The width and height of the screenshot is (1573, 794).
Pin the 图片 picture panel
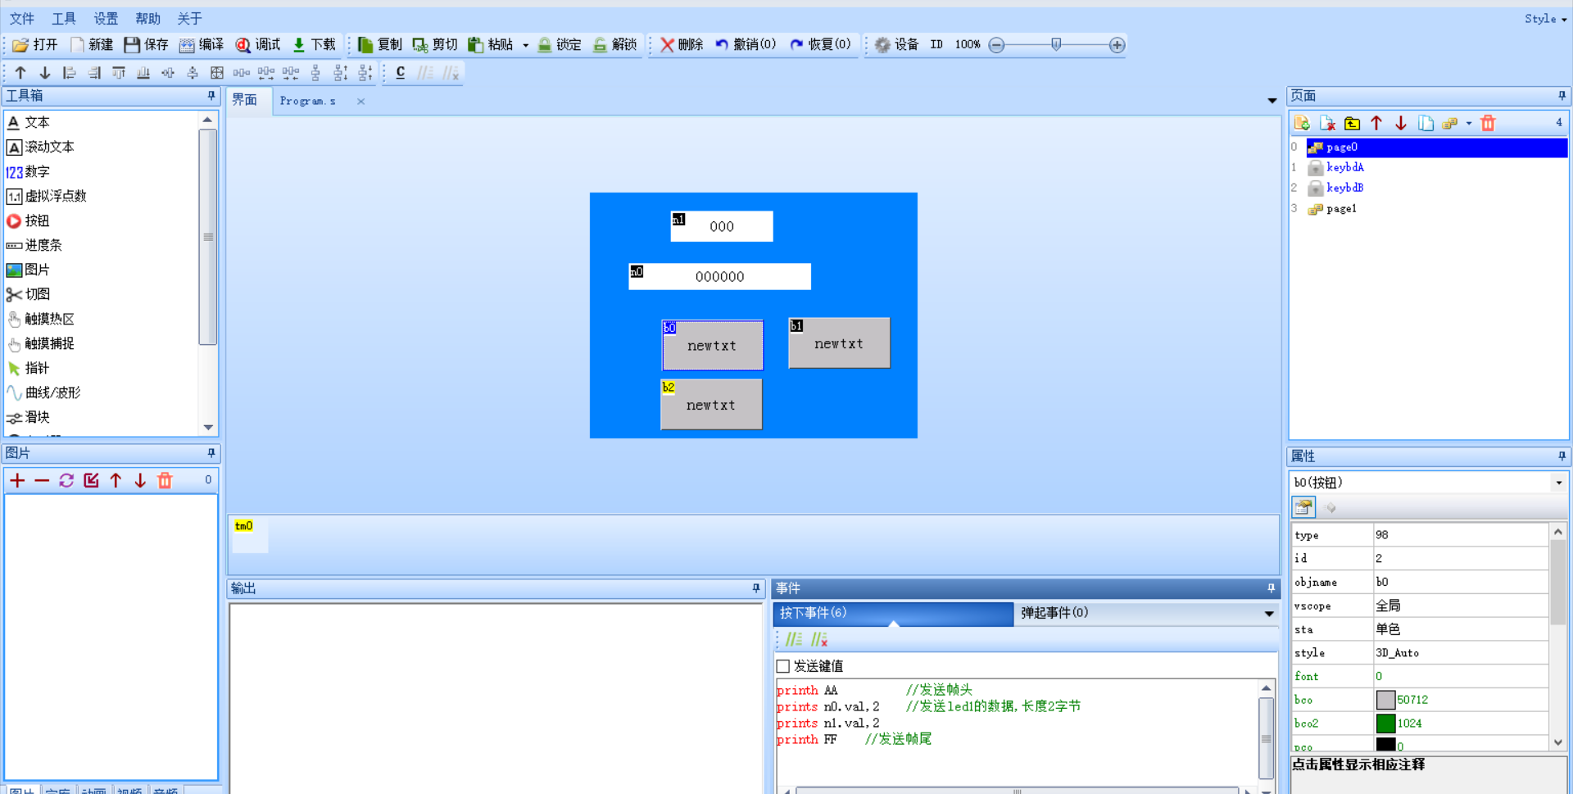211,453
